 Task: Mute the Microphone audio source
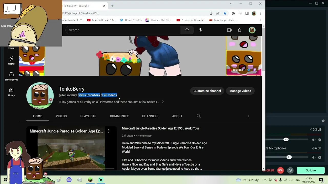coord(314,157)
